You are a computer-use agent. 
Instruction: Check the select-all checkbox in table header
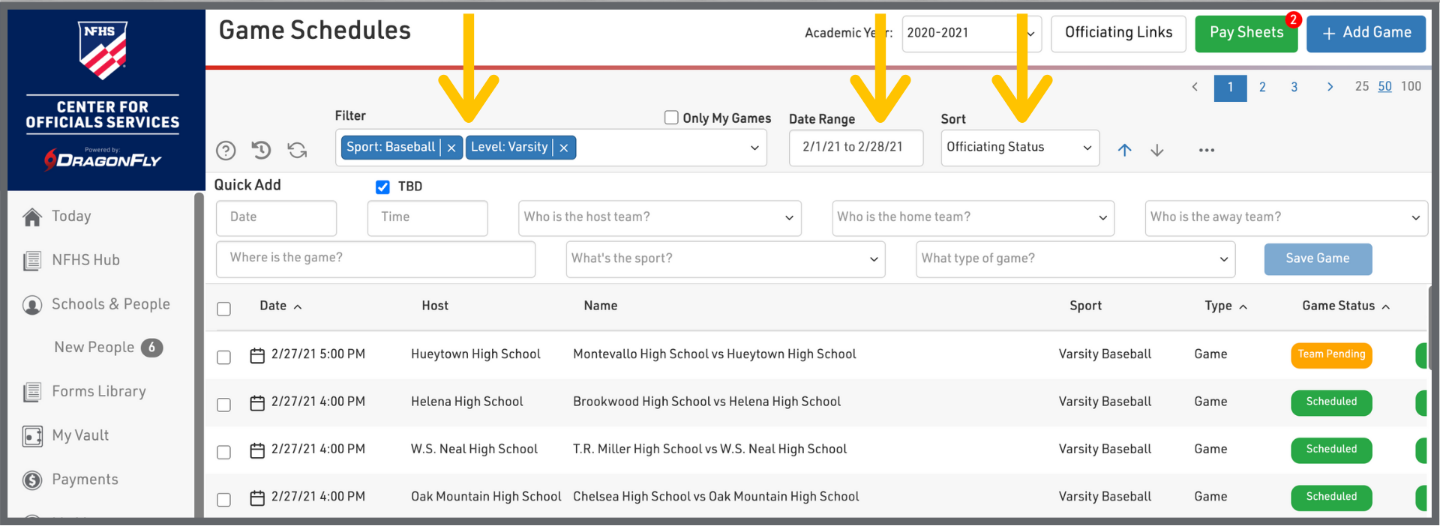click(223, 309)
